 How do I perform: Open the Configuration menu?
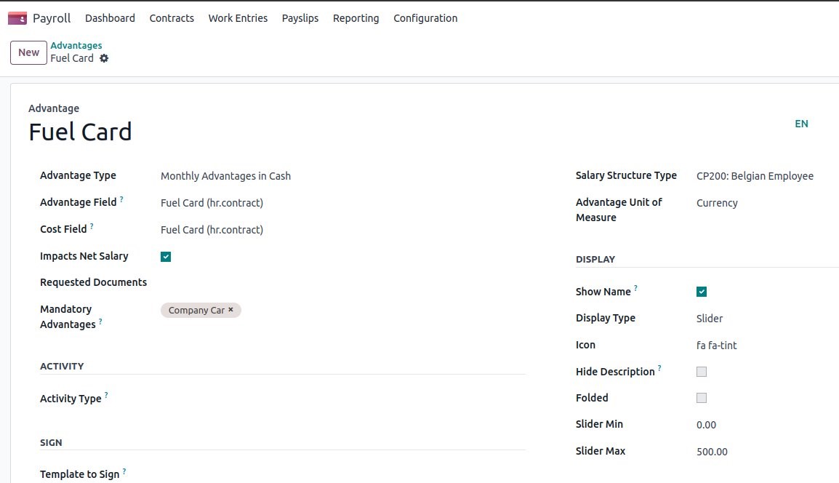point(425,17)
